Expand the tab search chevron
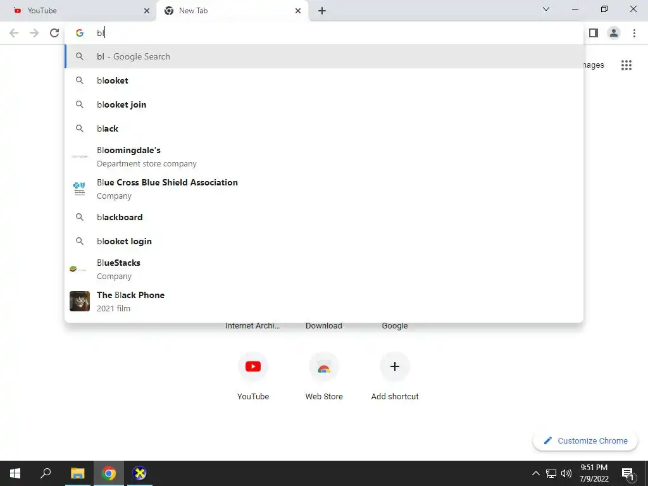This screenshot has width=648, height=486. click(x=546, y=9)
